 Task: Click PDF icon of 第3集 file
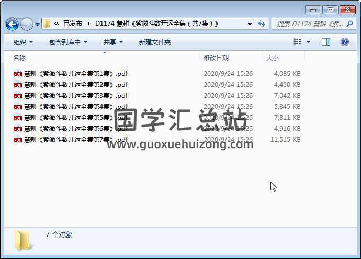coord(17,95)
